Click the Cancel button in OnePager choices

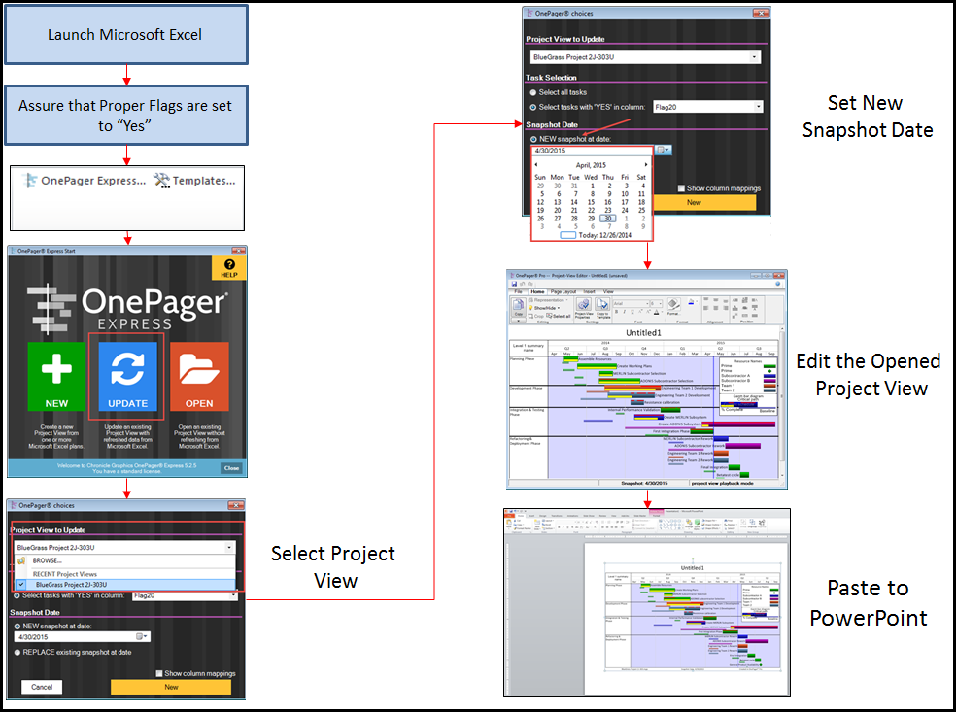(x=42, y=687)
